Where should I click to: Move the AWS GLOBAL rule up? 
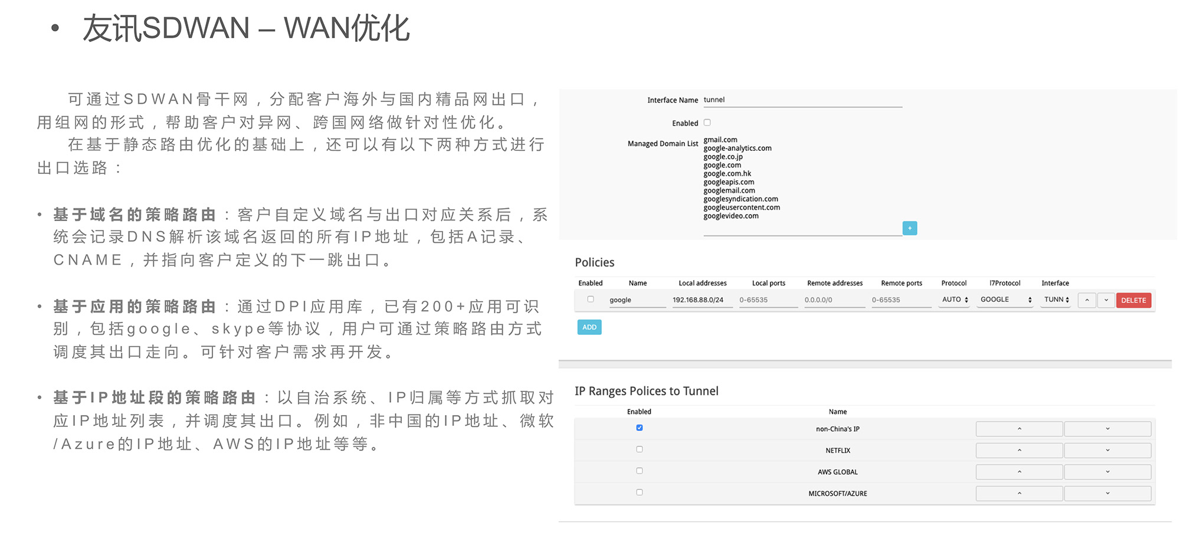click(x=1019, y=472)
